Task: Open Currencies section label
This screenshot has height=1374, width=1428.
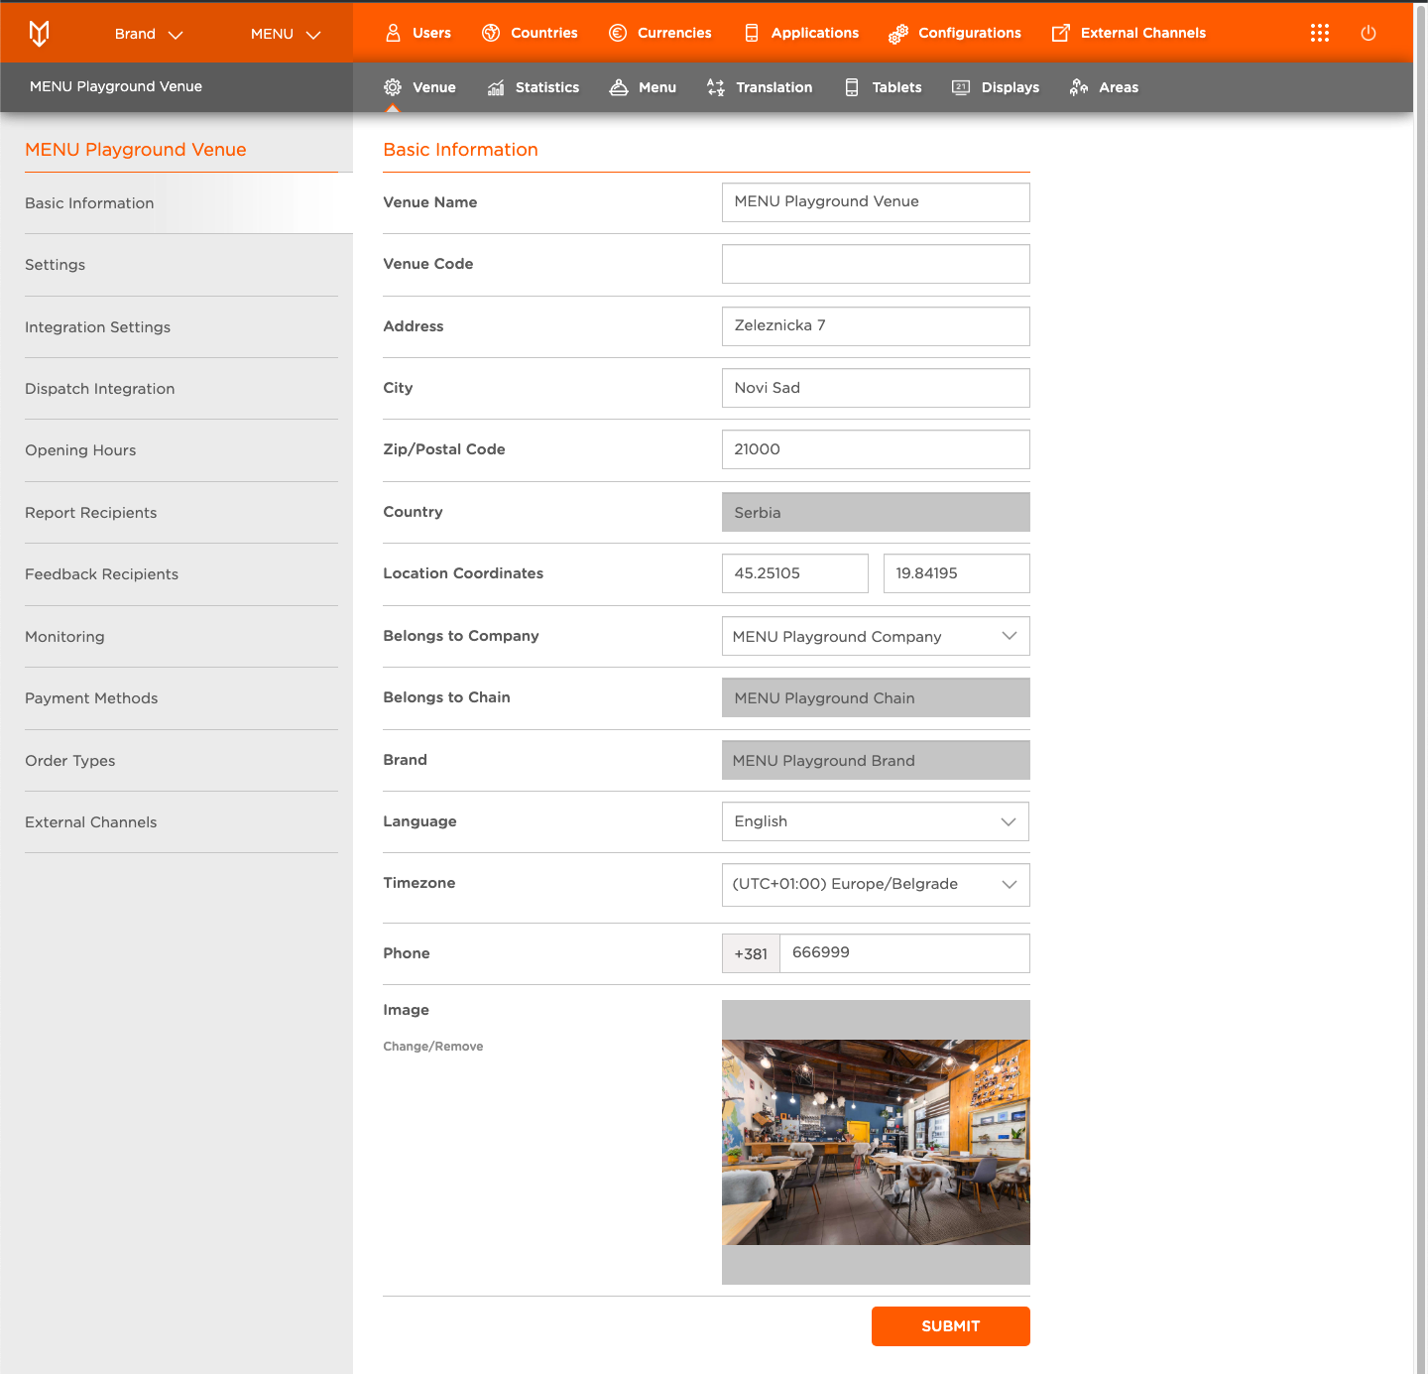Action: point(674,33)
